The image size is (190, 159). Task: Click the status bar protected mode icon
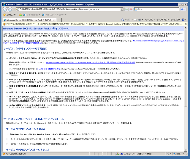point(117,154)
